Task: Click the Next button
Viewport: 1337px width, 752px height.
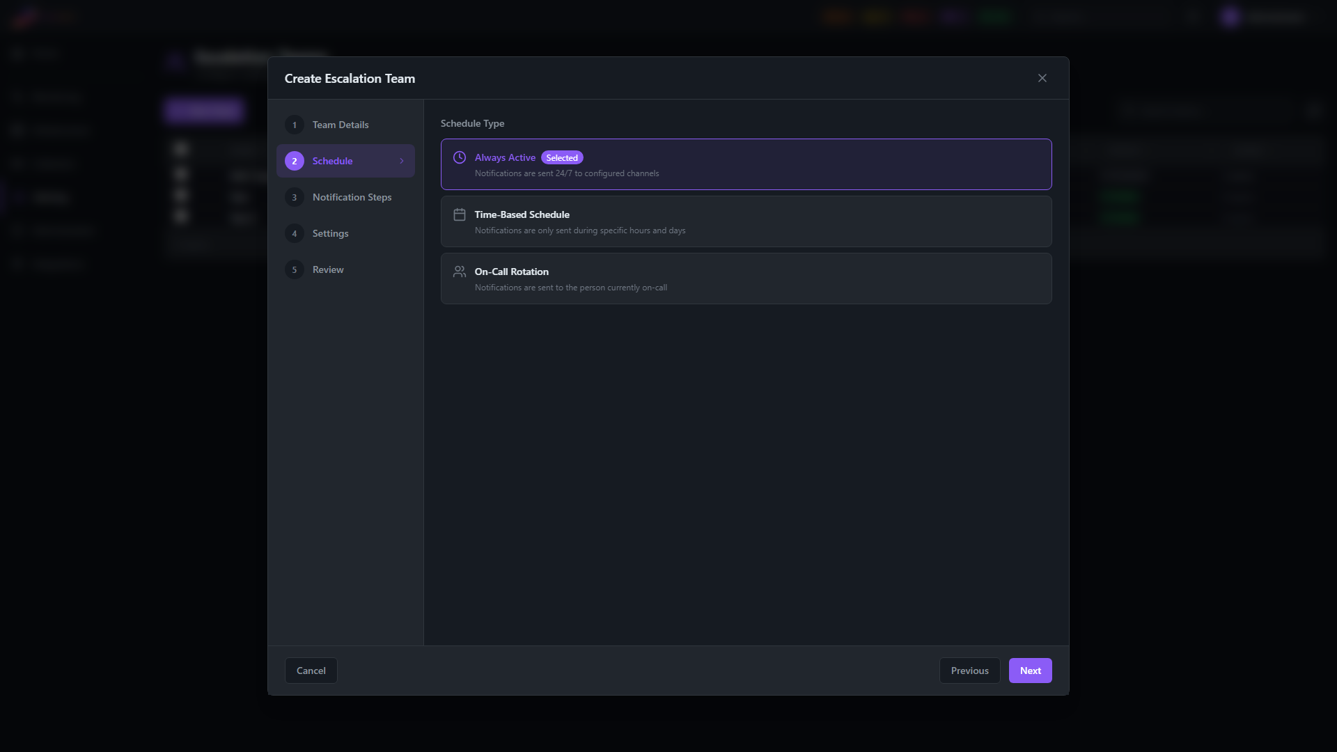Action: [1030, 671]
